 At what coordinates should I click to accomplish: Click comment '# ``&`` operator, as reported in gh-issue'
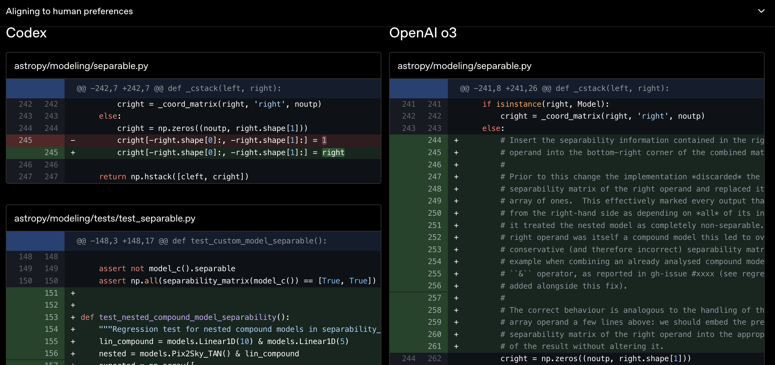[x=632, y=274]
